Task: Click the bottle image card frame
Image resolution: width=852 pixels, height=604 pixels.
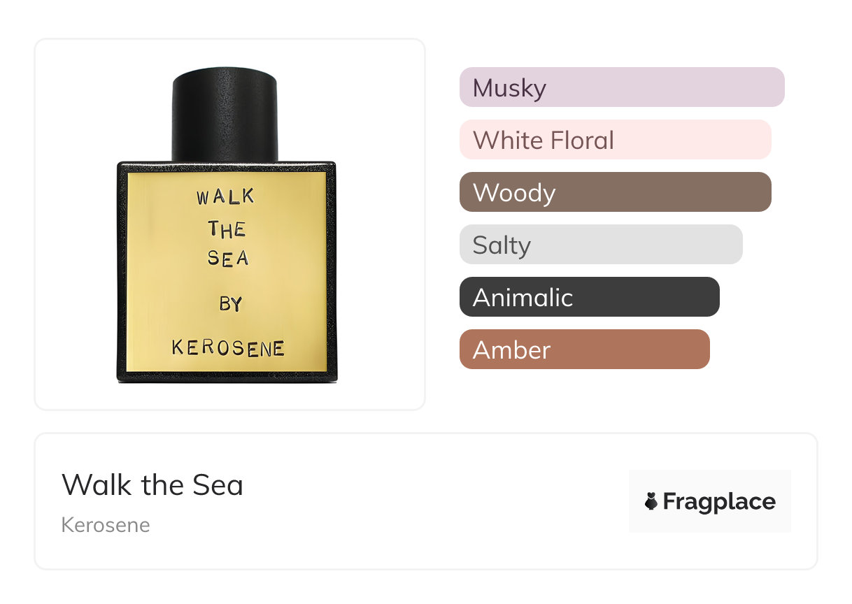Action: pyautogui.click(x=230, y=224)
